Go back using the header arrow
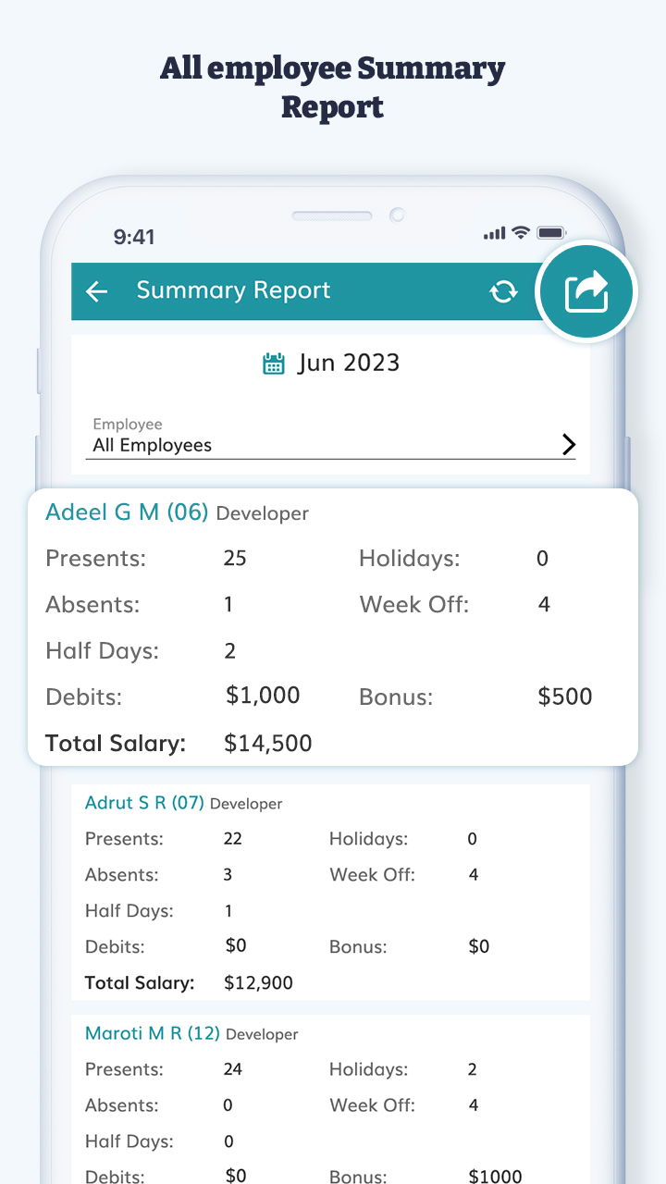Image resolution: width=666 pixels, height=1184 pixels. (x=96, y=291)
